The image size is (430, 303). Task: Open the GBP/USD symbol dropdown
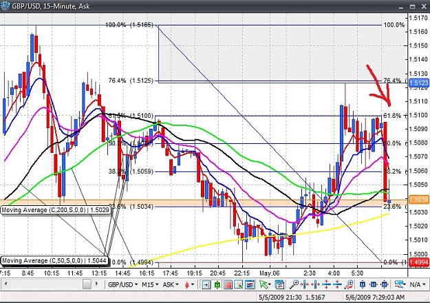tap(122, 284)
